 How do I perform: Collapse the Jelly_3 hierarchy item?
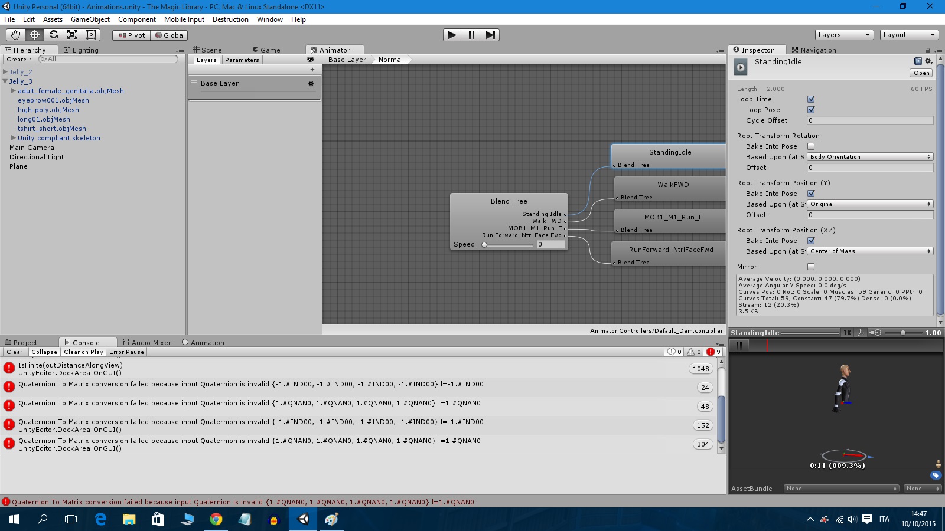pyautogui.click(x=5, y=81)
